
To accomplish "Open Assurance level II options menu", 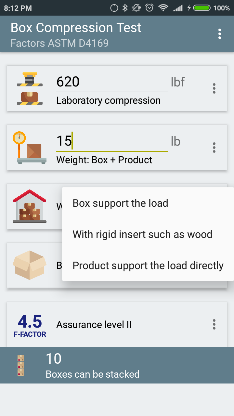I will pos(214,324).
